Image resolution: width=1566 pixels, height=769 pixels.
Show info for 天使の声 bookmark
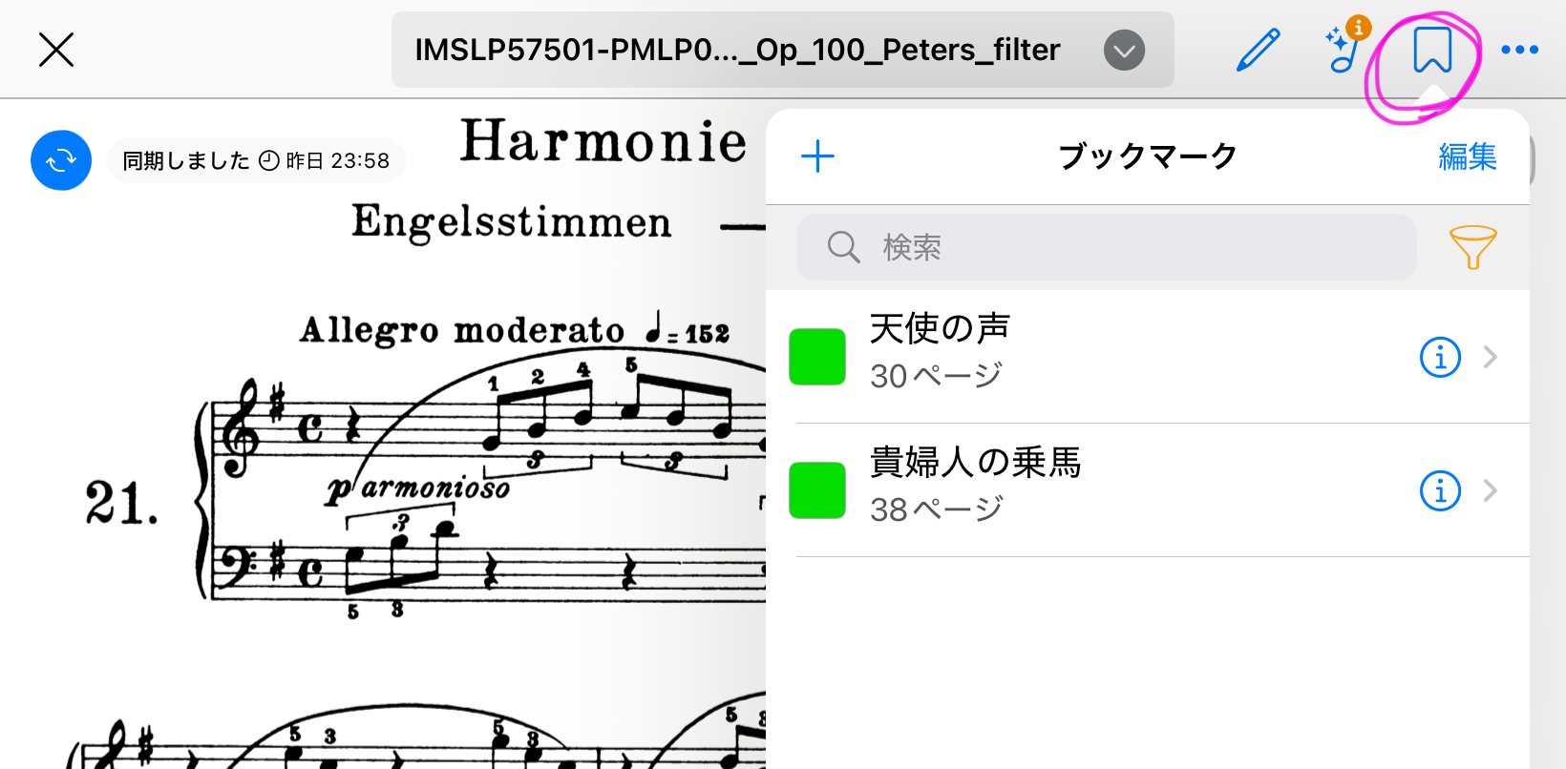[1440, 358]
